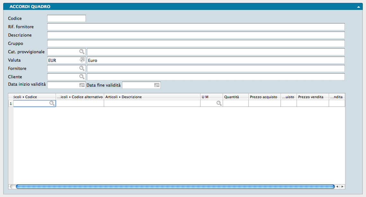Click the Codice alternativo column header
This screenshot has width=366, height=197.
(80, 97)
